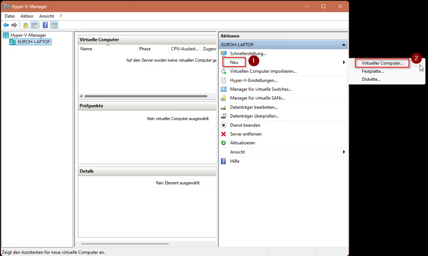Collapse the KUROH-LAPTOP actions section
Screen dimensions: 428x256
344,45
